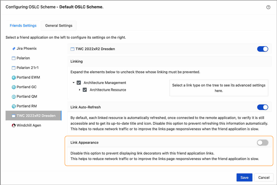The height and width of the screenshot is (185, 277).
Task: Click the Portland GC icon
Action: pos(14,87)
